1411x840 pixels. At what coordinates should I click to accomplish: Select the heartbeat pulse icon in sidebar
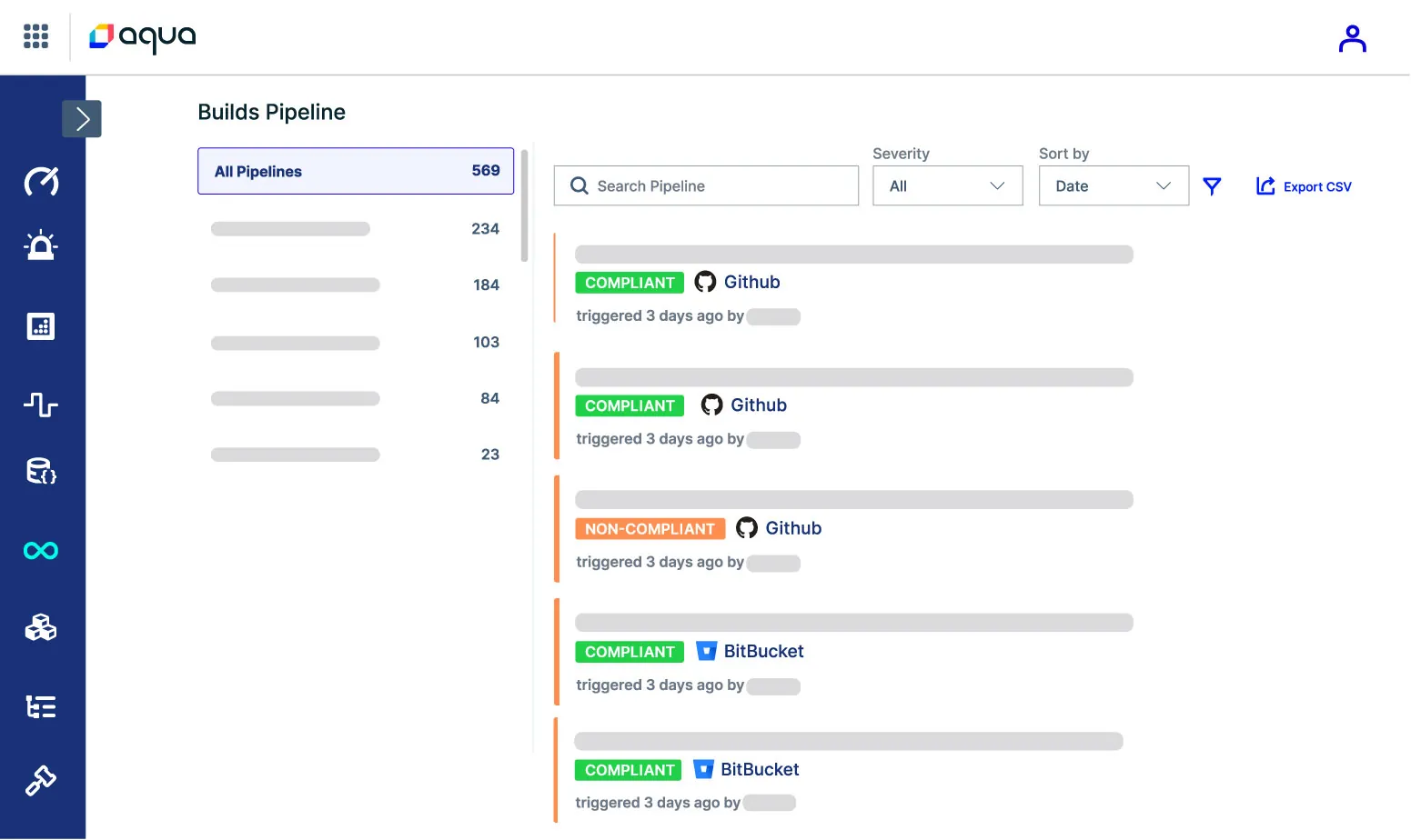pos(41,404)
